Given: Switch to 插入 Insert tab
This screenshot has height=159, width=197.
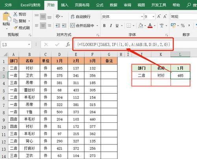Looking at the screenshot, I should [65, 5].
